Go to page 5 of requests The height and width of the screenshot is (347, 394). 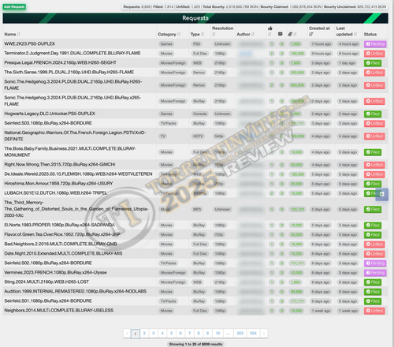(x=171, y=334)
